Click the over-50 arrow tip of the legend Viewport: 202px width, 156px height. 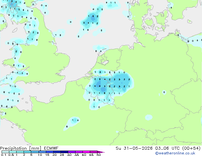pos(101,152)
